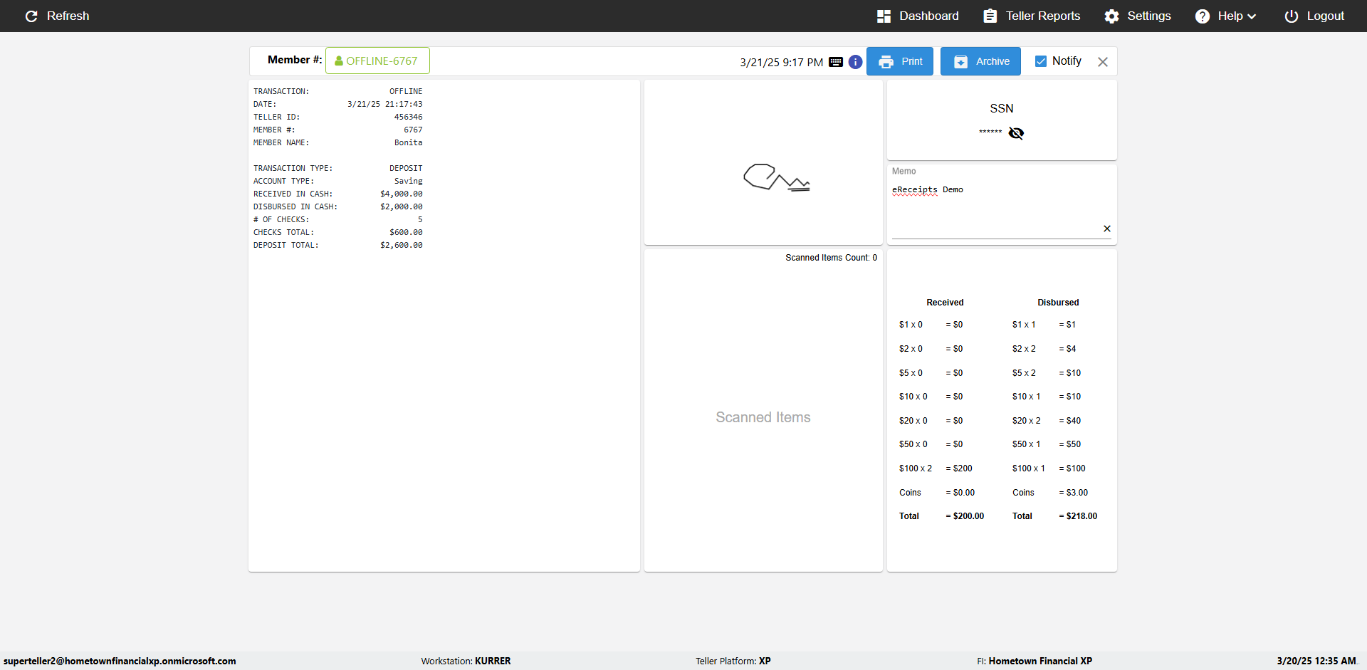This screenshot has width=1367, height=670.
Task: Open the Dashboard page
Action: pyautogui.click(x=918, y=16)
